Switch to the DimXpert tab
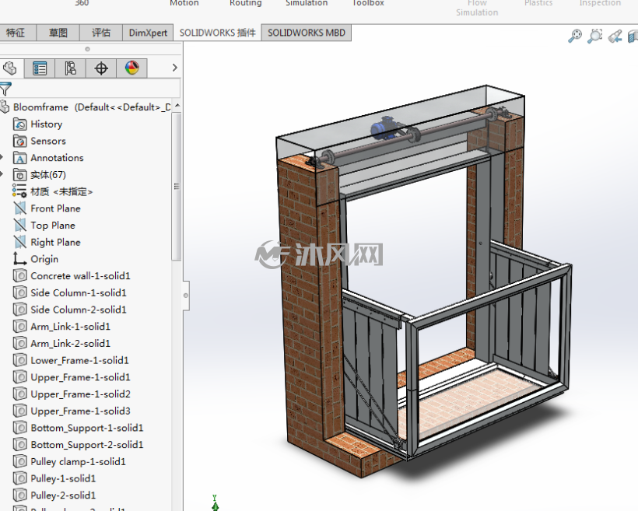 pyautogui.click(x=148, y=33)
